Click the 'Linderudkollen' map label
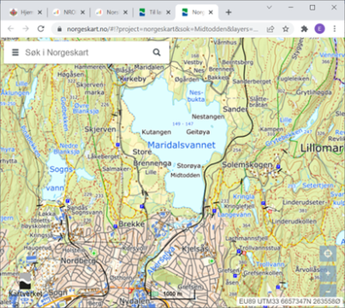Screen dimensions: 345x308 click(x=294, y=222)
